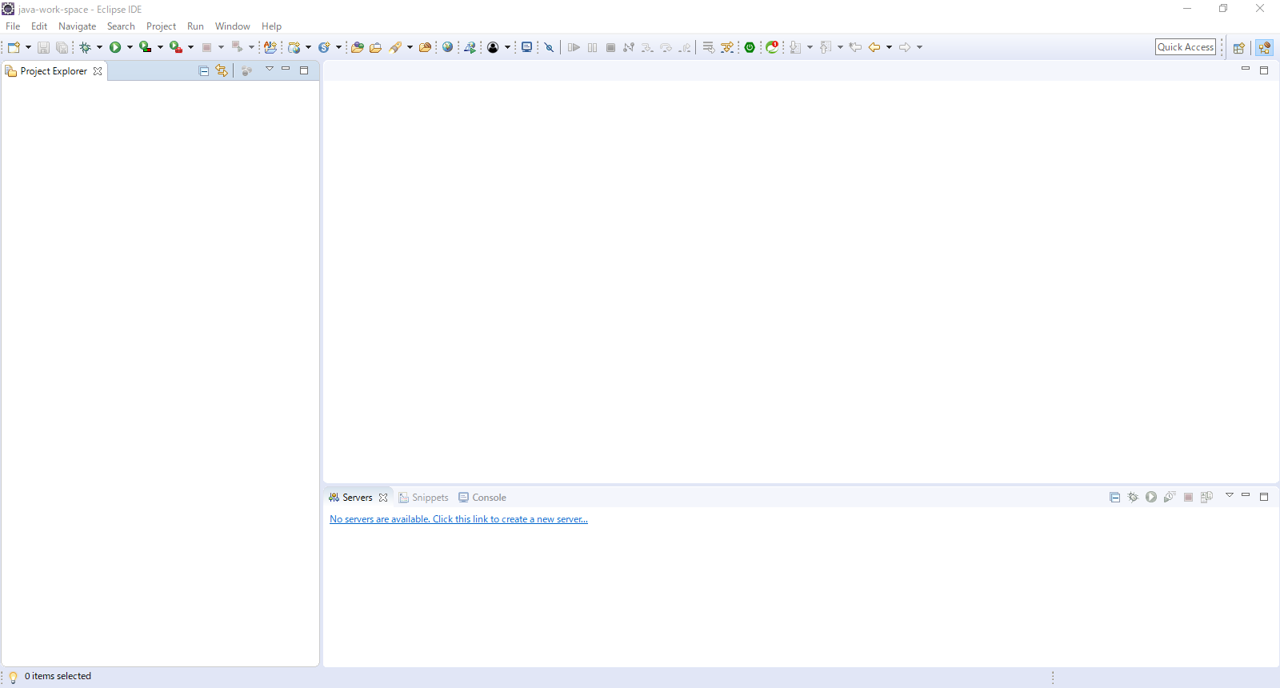Toggle Use Step Filters icon

[x=726, y=47]
